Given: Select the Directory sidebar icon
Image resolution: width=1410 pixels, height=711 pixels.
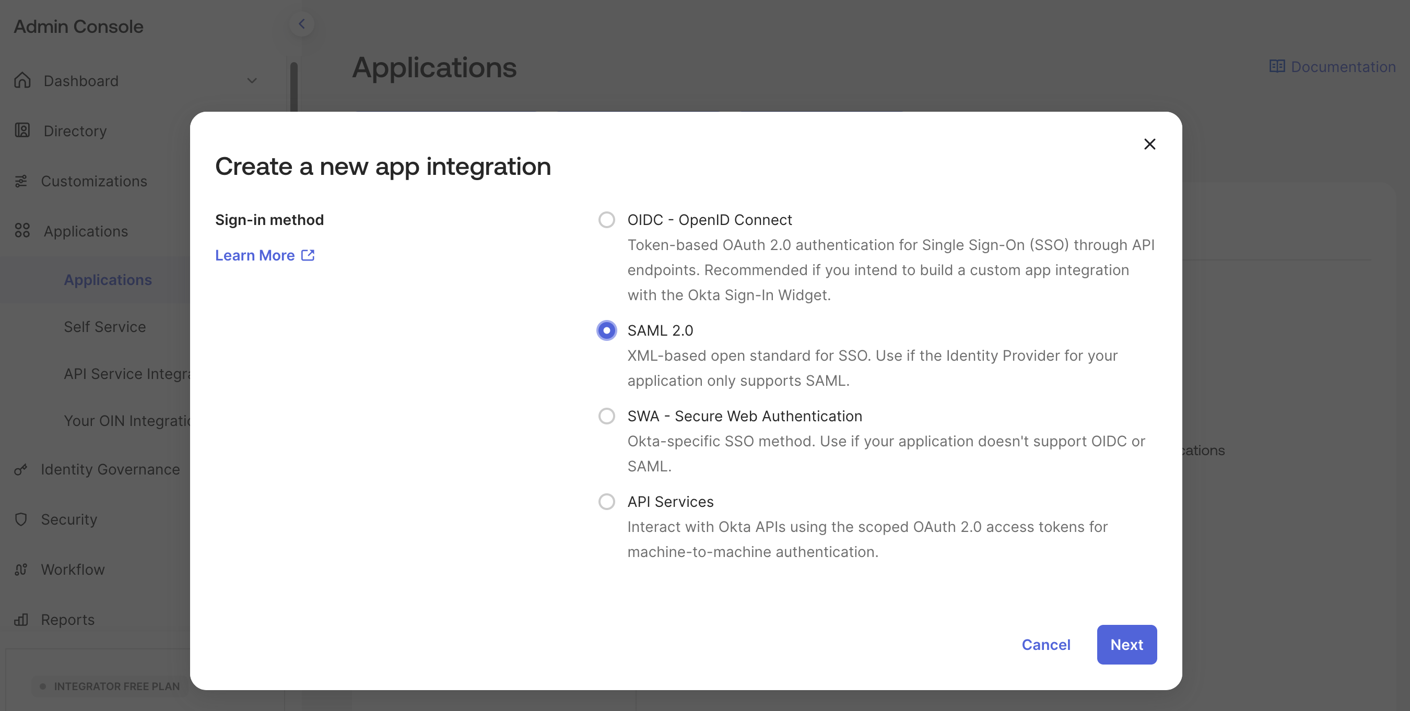Looking at the screenshot, I should [22, 131].
